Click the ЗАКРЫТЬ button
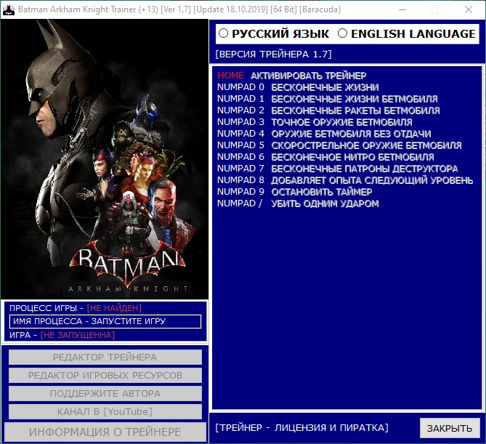The image size is (486, 444). coord(450,428)
